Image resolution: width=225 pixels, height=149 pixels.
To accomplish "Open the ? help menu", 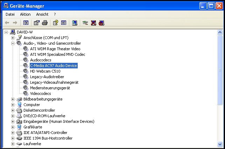I will (55, 14).
